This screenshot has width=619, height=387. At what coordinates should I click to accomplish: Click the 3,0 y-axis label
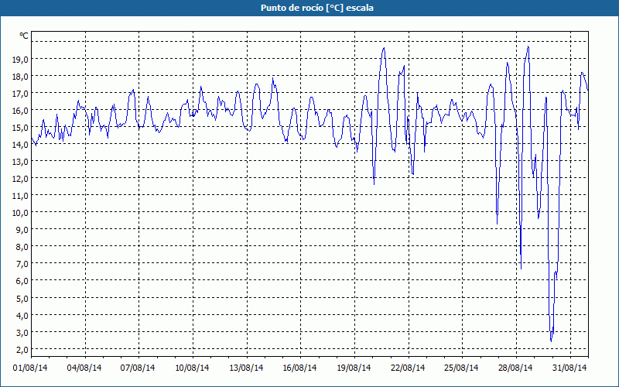pos(22,333)
